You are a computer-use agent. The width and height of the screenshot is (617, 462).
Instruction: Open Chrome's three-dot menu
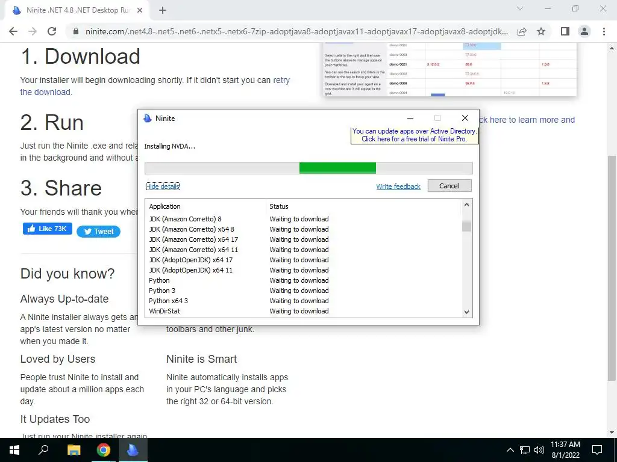pyautogui.click(x=604, y=31)
